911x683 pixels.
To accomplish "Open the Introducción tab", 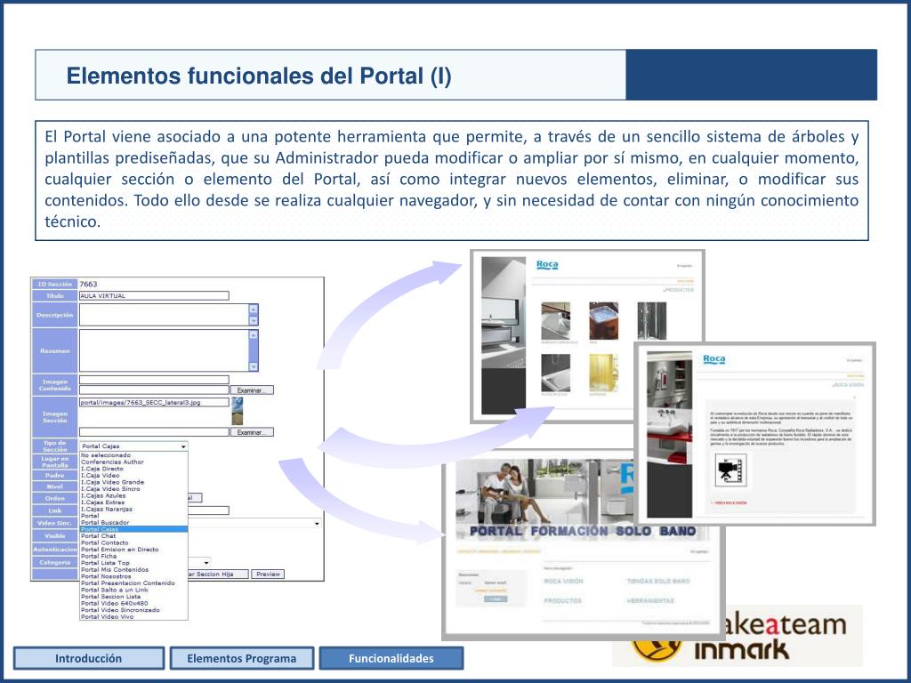I will [89, 658].
